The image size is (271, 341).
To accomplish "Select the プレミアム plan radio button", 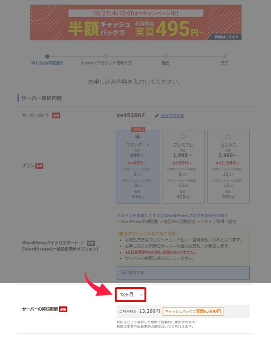I will click(183, 137).
